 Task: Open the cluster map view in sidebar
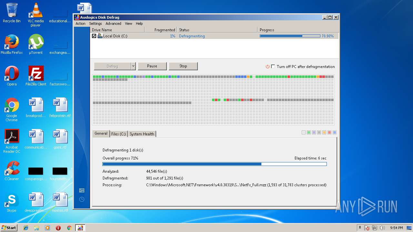click(x=82, y=190)
